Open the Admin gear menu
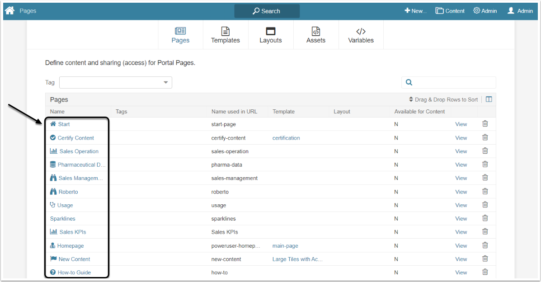Viewport: 541px width, 282px height. pyautogui.click(x=485, y=11)
